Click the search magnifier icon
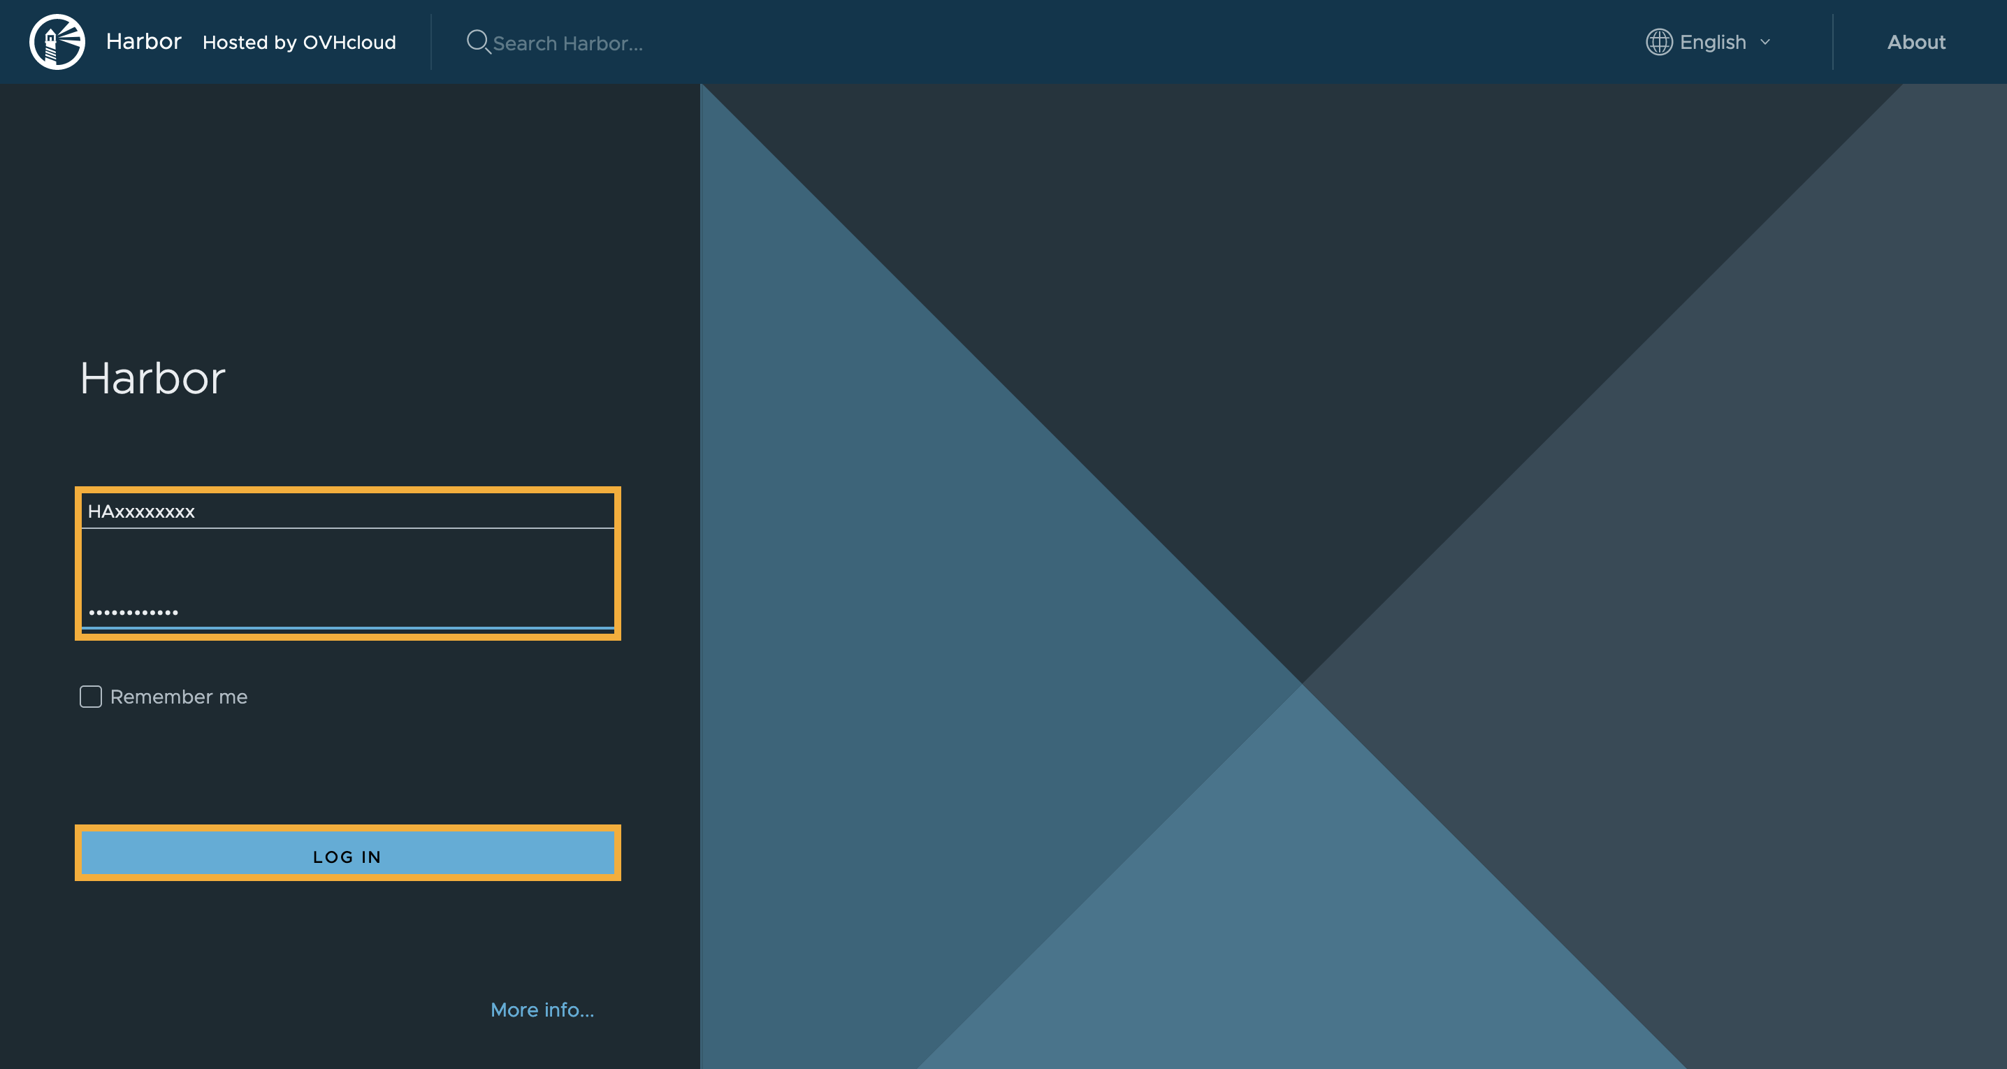This screenshot has width=2007, height=1069. point(479,42)
